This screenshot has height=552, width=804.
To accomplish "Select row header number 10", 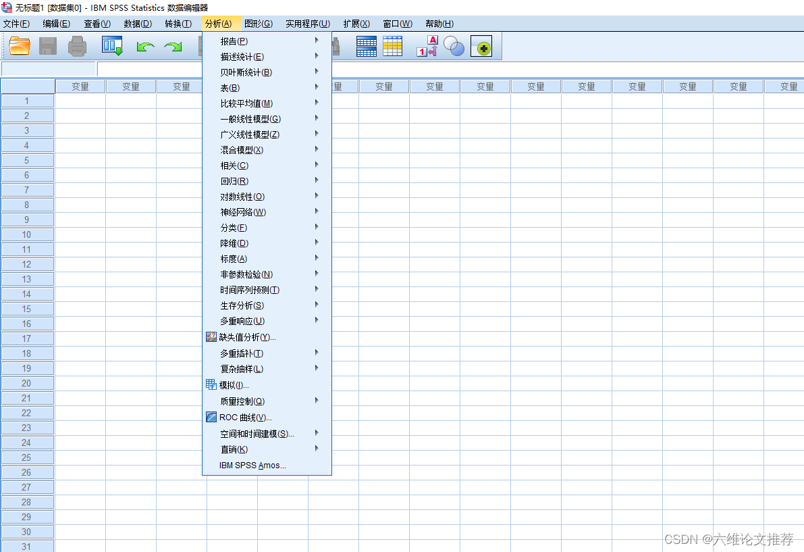I will (27, 234).
